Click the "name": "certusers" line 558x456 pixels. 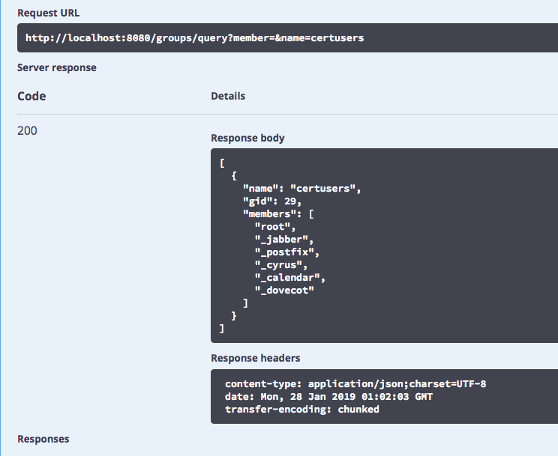302,189
